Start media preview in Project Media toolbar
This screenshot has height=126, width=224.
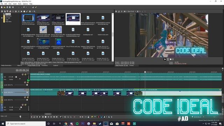21,12
